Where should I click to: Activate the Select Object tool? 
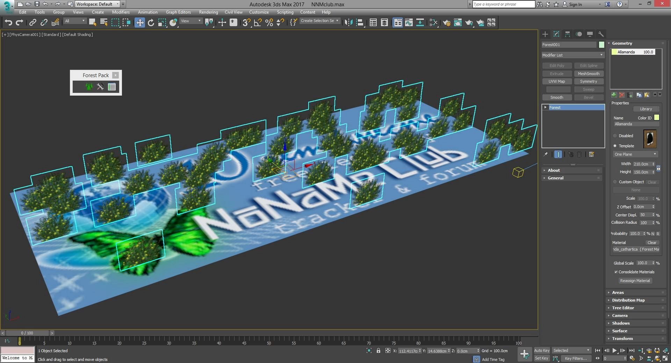click(93, 23)
